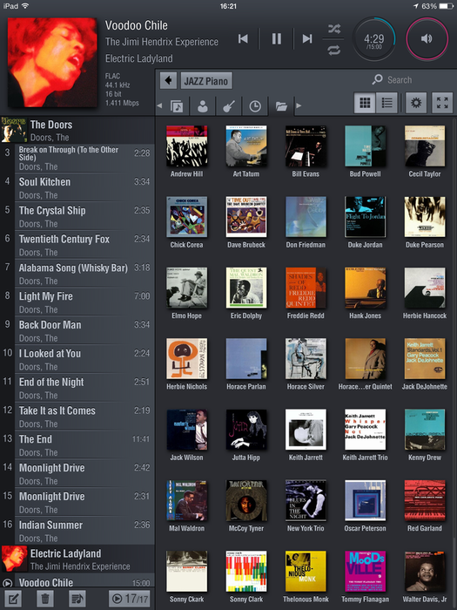Show previous browse tabs with left triangle

click(x=159, y=105)
